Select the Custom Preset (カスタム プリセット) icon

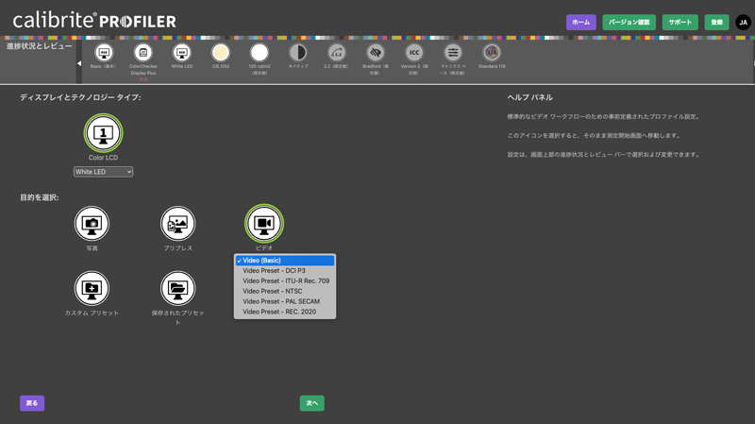(x=92, y=288)
